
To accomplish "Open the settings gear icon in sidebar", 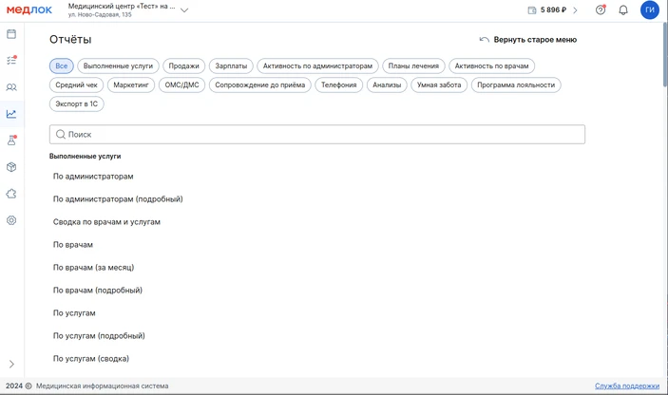I will coord(11,220).
